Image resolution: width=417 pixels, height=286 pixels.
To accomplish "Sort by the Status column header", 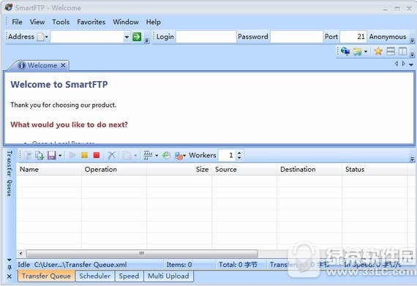I will [x=375, y=169].
